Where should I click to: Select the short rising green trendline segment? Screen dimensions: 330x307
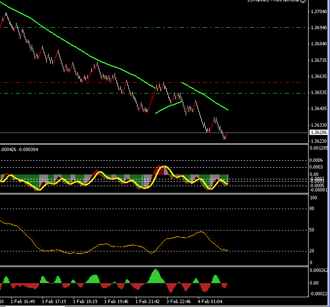[169, 107]
